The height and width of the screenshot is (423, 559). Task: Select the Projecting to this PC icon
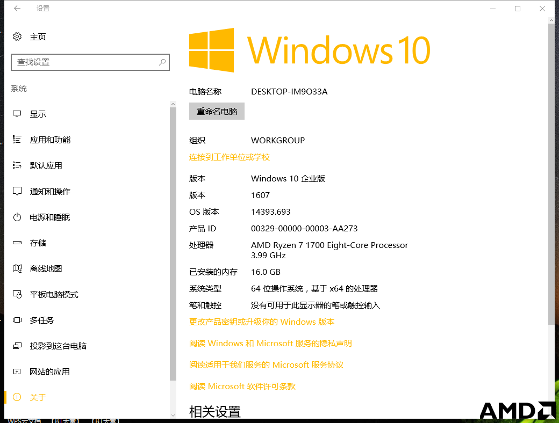click(x=17, y=346)
